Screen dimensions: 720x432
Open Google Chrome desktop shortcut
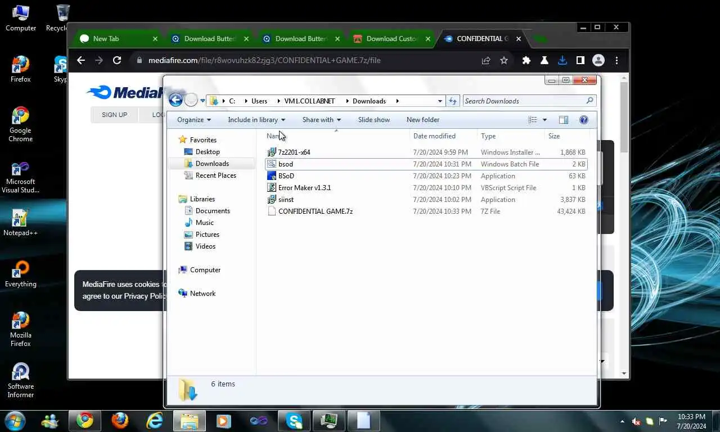[20, 124]
